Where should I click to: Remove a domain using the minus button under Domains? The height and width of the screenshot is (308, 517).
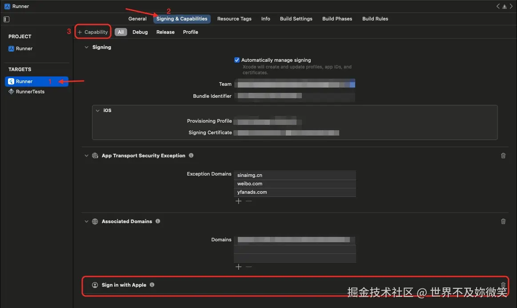[249, 267]
